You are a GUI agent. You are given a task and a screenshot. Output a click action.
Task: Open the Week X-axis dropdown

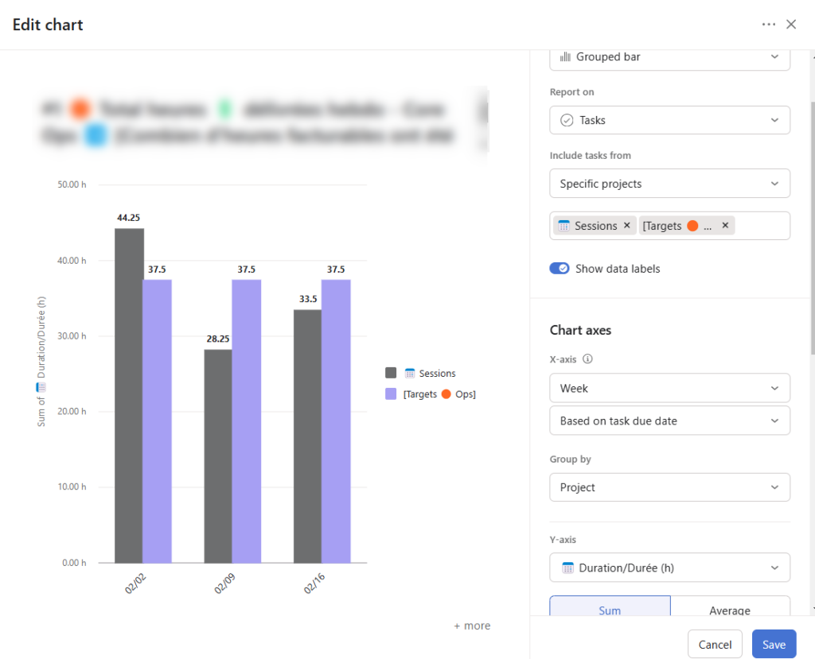click(669, 388)
